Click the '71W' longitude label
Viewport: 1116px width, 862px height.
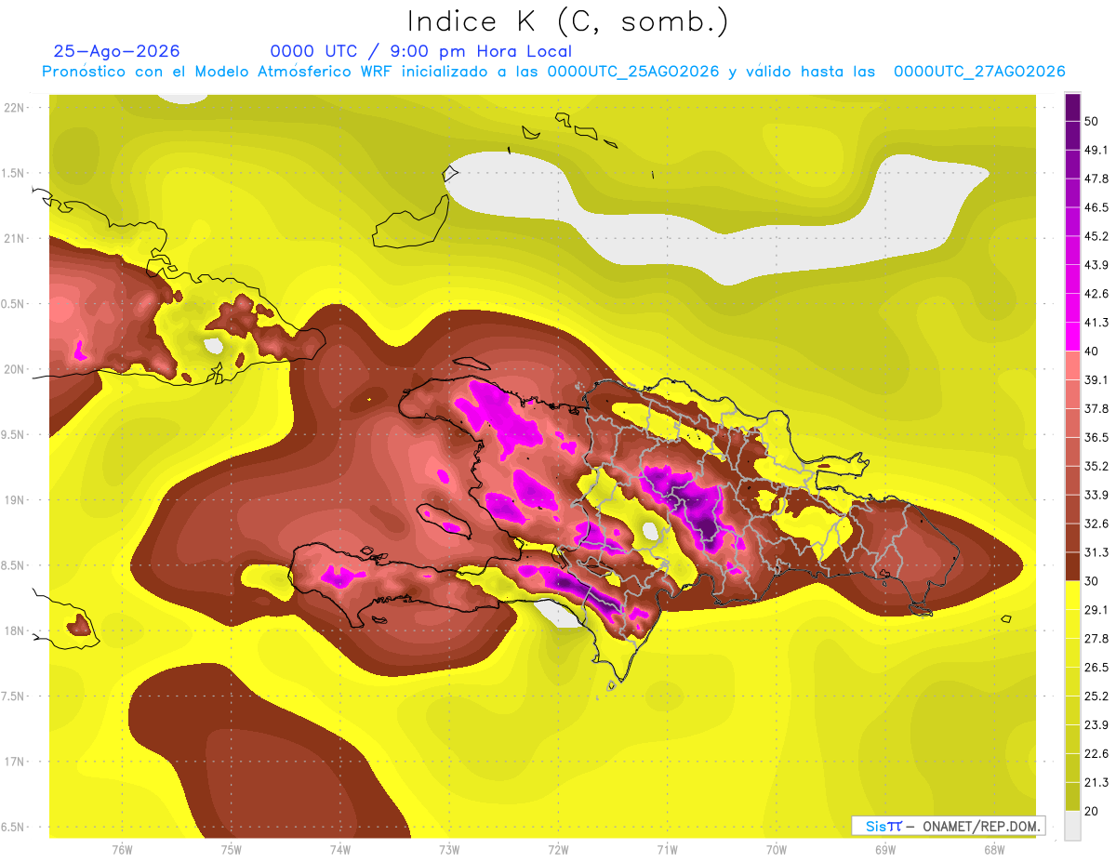(667, 849)
